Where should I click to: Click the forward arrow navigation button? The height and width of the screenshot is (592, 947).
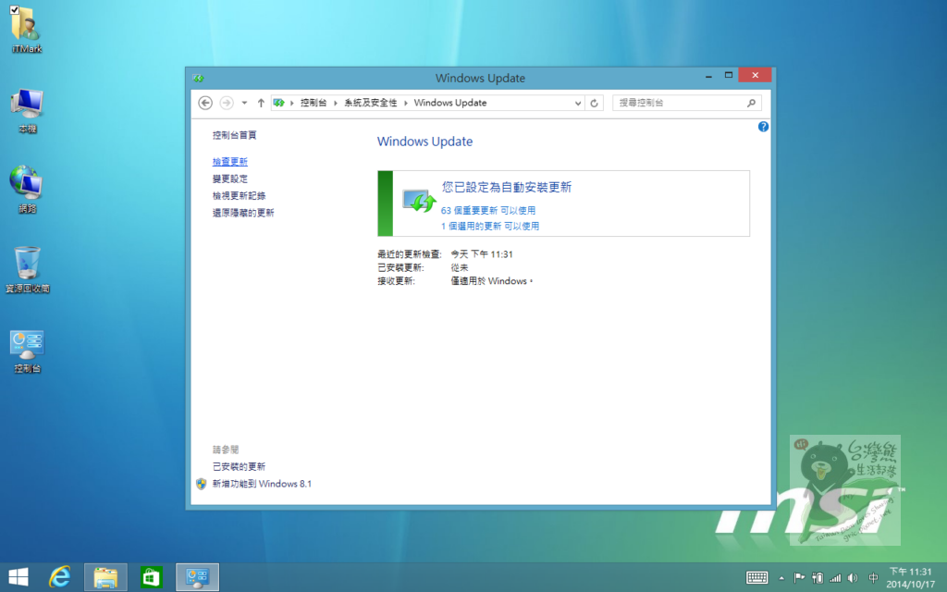(x=227, y=103)
